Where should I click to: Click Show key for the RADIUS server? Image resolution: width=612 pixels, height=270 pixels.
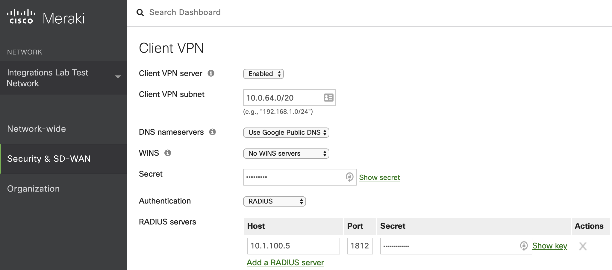click(x=549, y=245)
